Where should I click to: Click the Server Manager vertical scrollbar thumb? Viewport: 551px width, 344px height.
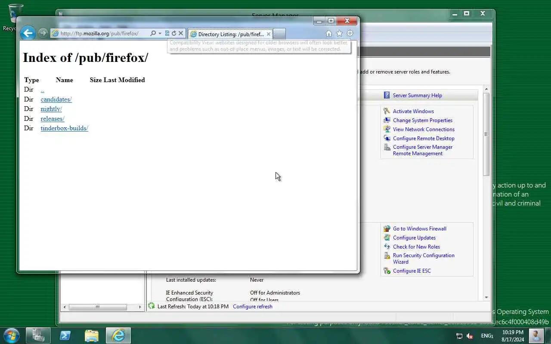[x=486, y=134]
